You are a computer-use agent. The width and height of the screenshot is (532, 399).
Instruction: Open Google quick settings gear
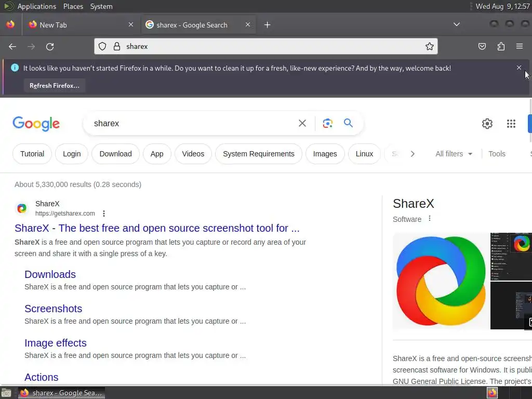click(487, 124)
